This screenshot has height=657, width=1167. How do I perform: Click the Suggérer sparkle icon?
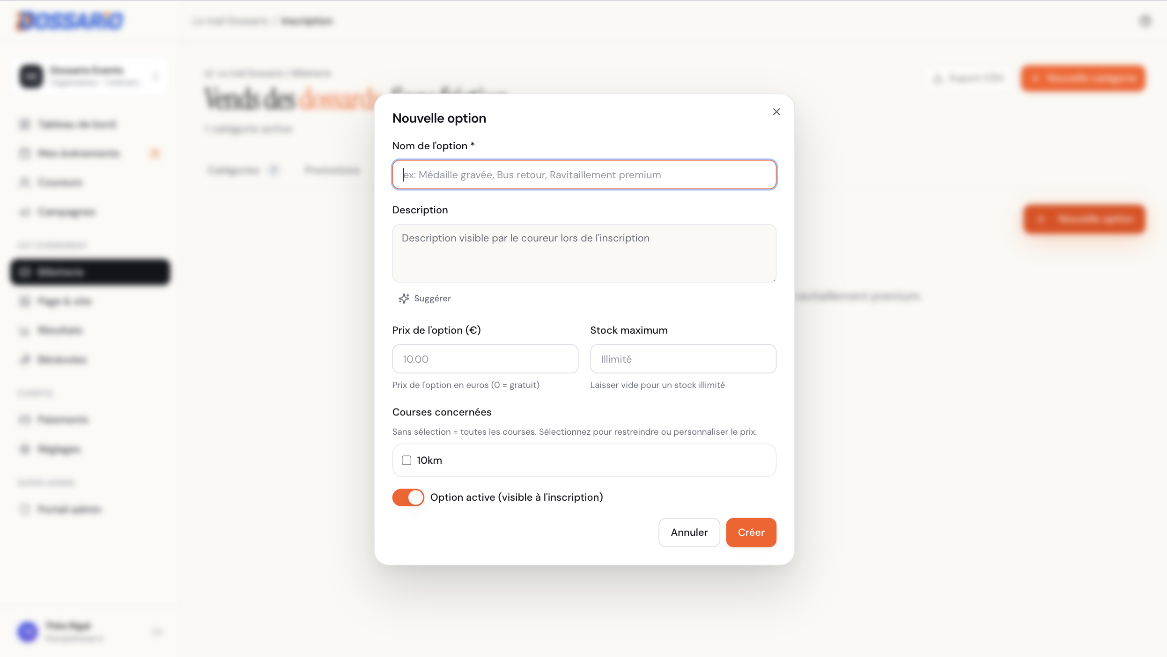(x=404, y=299)
